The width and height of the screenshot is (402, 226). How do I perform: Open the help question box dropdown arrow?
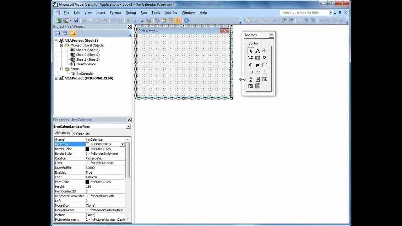tap(330, 13)
